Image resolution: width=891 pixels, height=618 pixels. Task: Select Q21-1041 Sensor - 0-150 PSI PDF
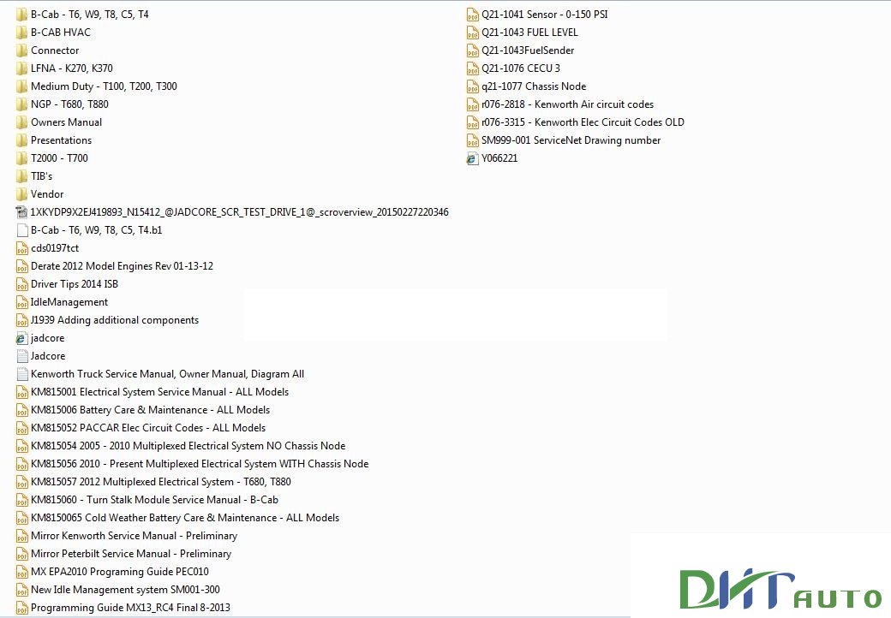[540, 14]
